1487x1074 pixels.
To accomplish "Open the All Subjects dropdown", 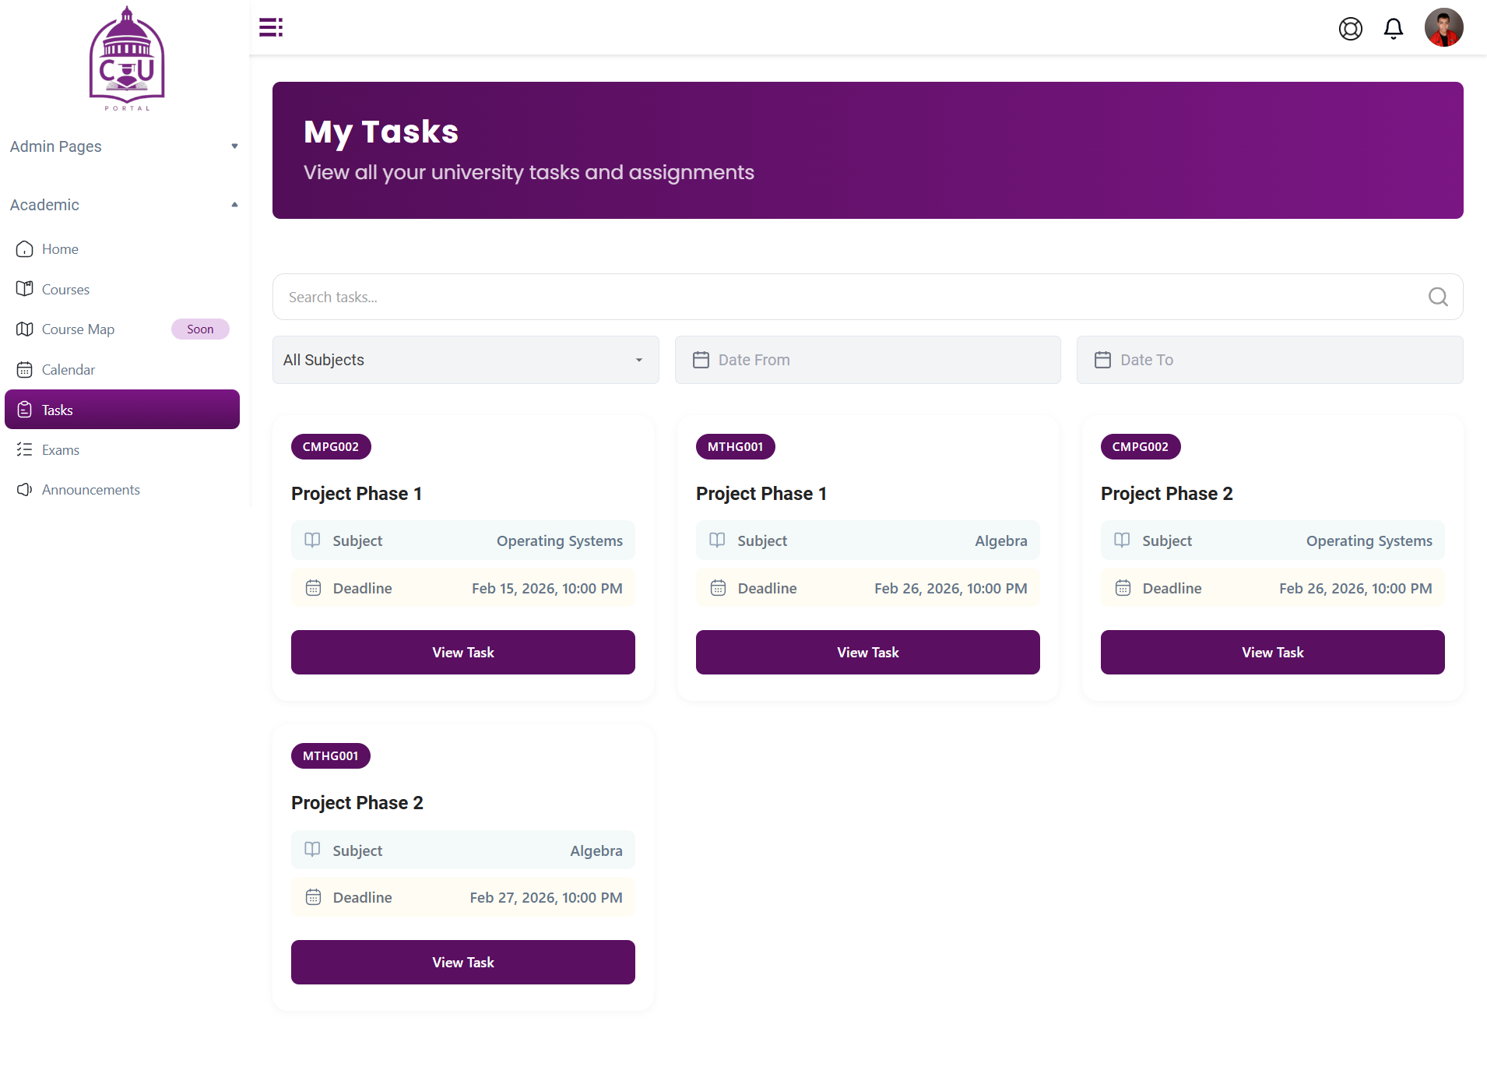I will click(465, 360).
